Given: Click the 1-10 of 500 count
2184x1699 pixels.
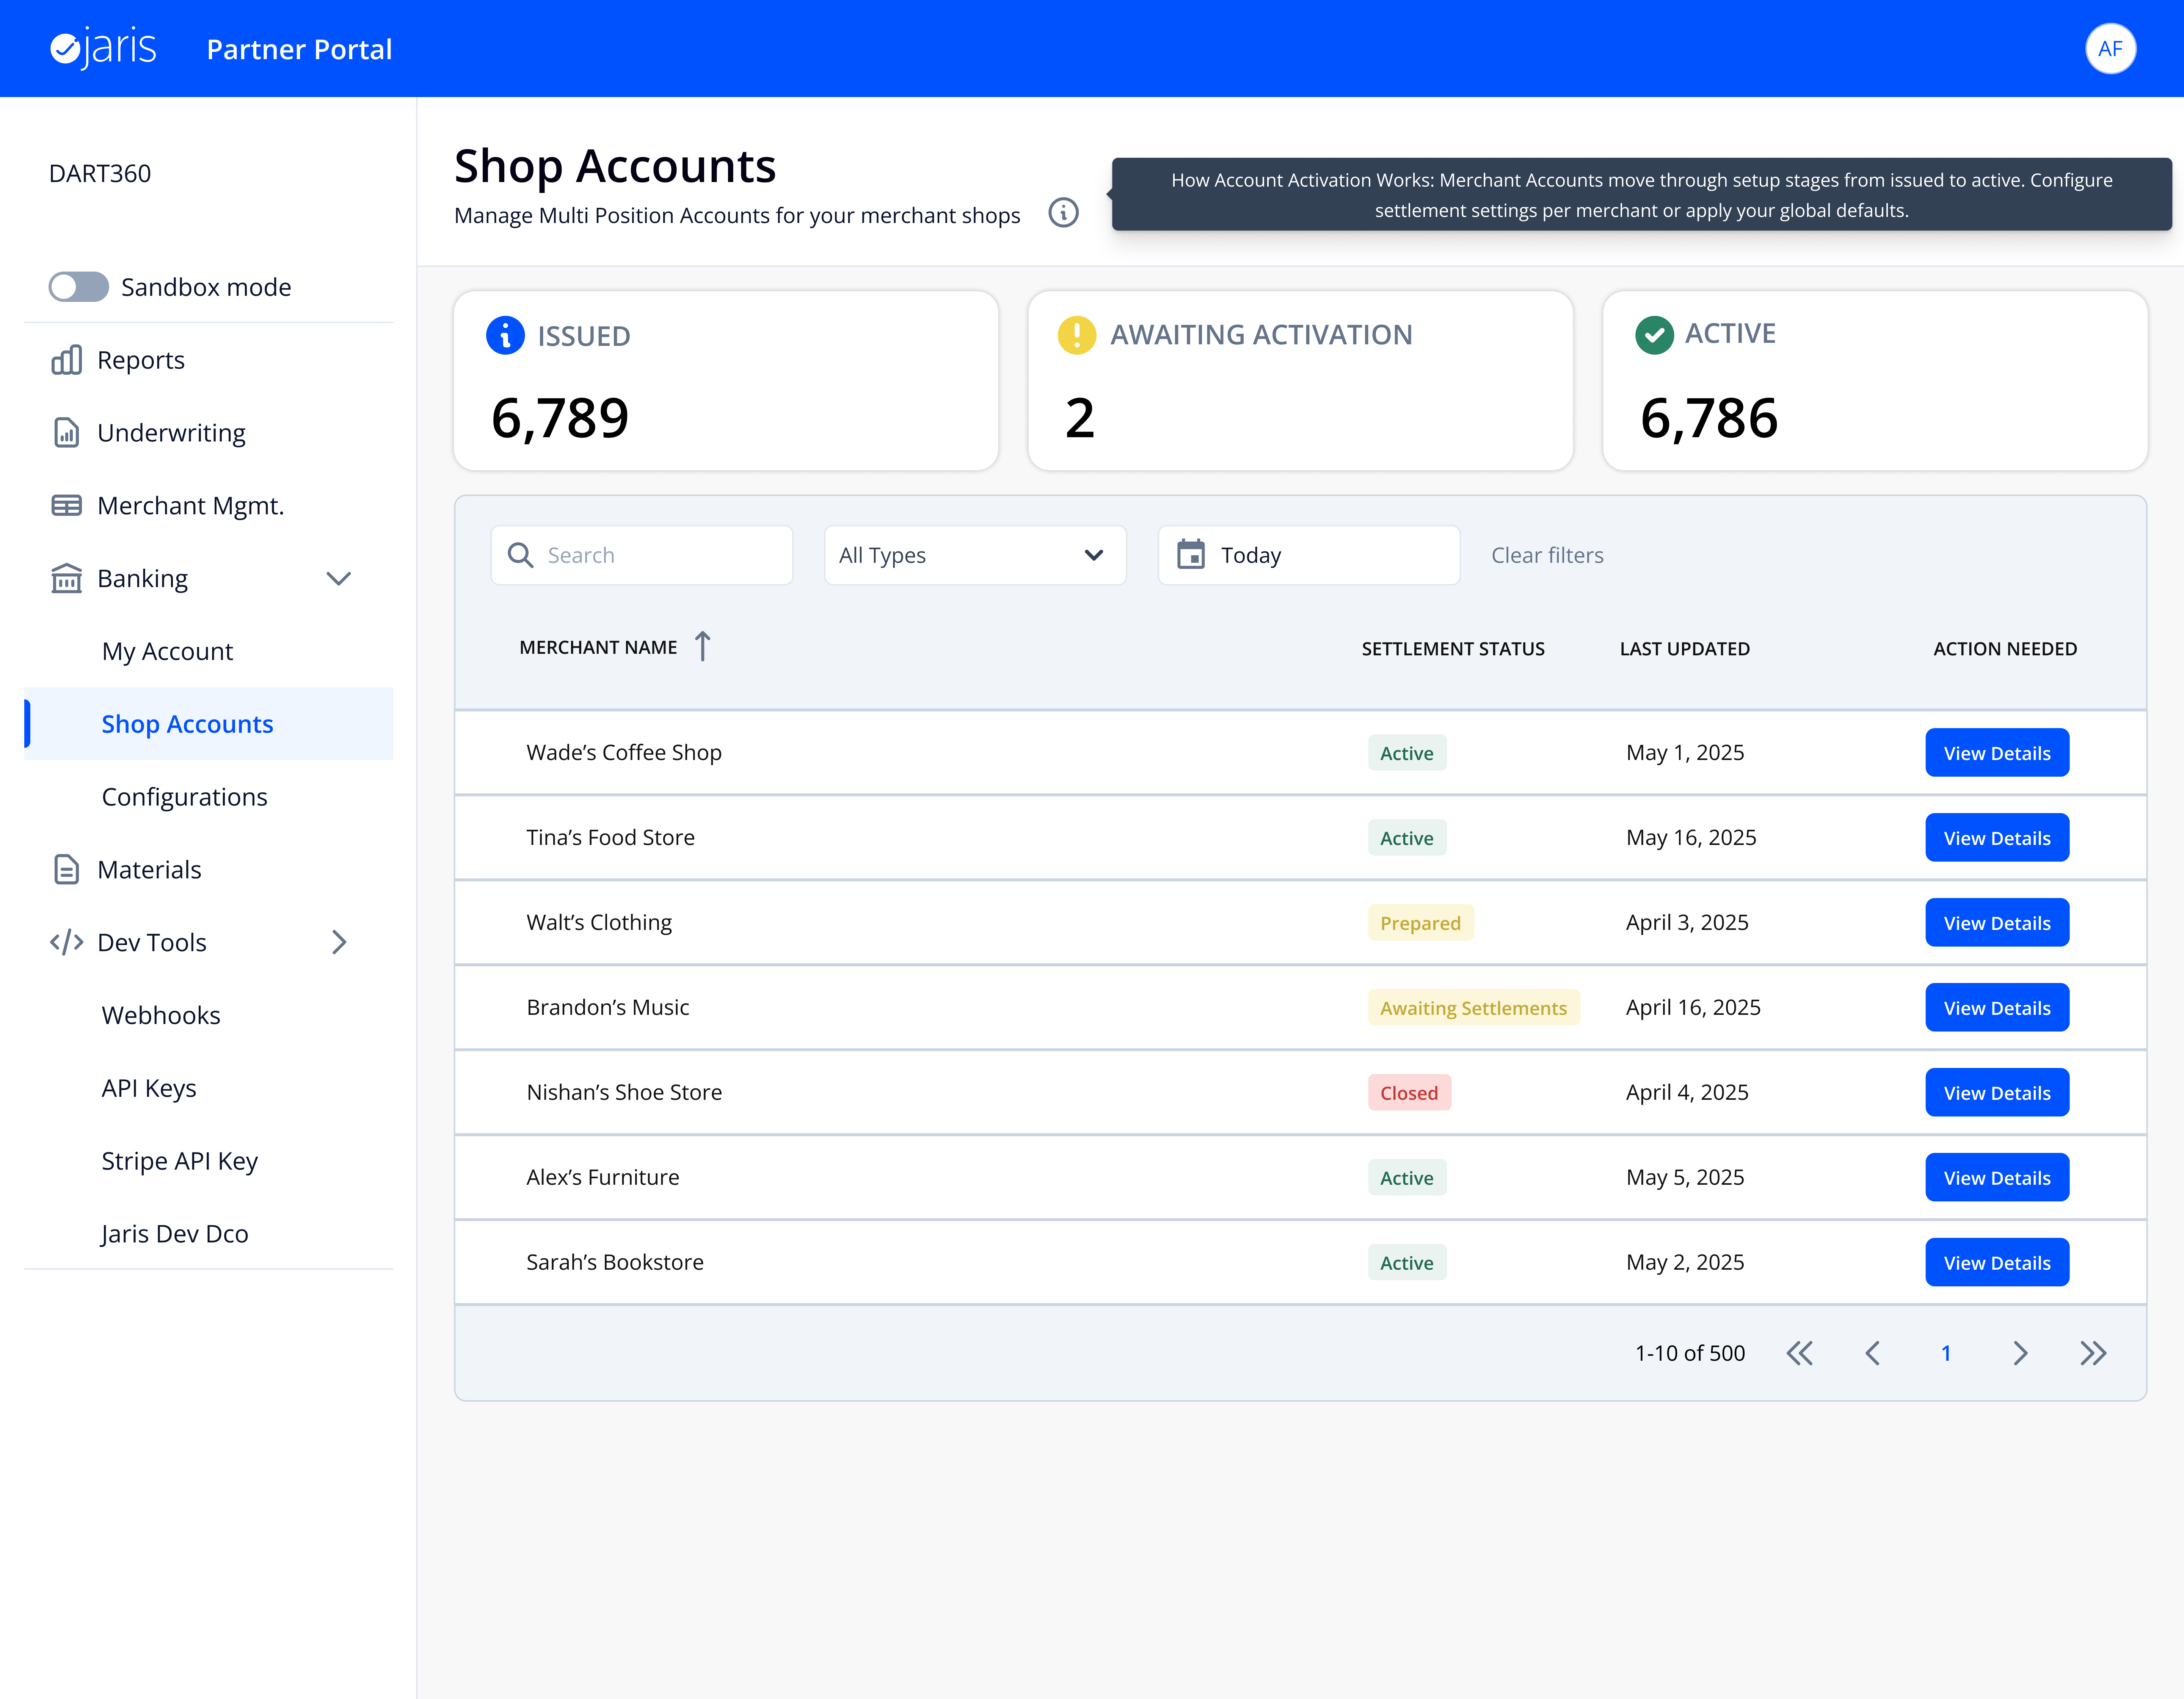Looking at the screenshot, I should (1690, 1353).
